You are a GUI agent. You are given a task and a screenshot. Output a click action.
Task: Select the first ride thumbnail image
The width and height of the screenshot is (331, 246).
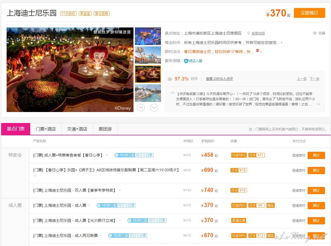coord(148,36)
